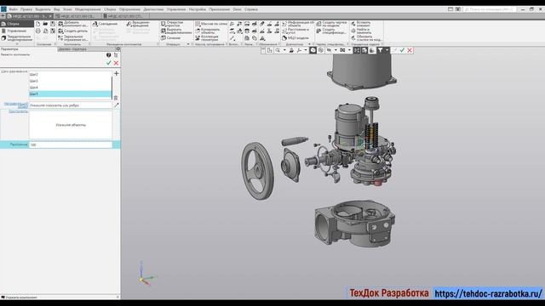Select highlighted Шаг5 in steps list

pos(71,94)
